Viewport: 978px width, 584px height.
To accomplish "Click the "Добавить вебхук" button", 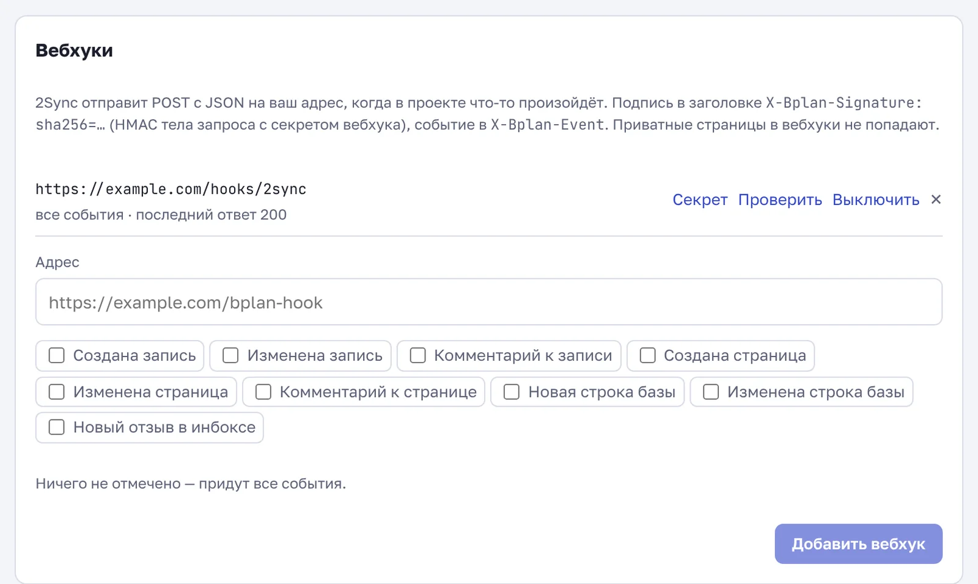I will 858,544.
